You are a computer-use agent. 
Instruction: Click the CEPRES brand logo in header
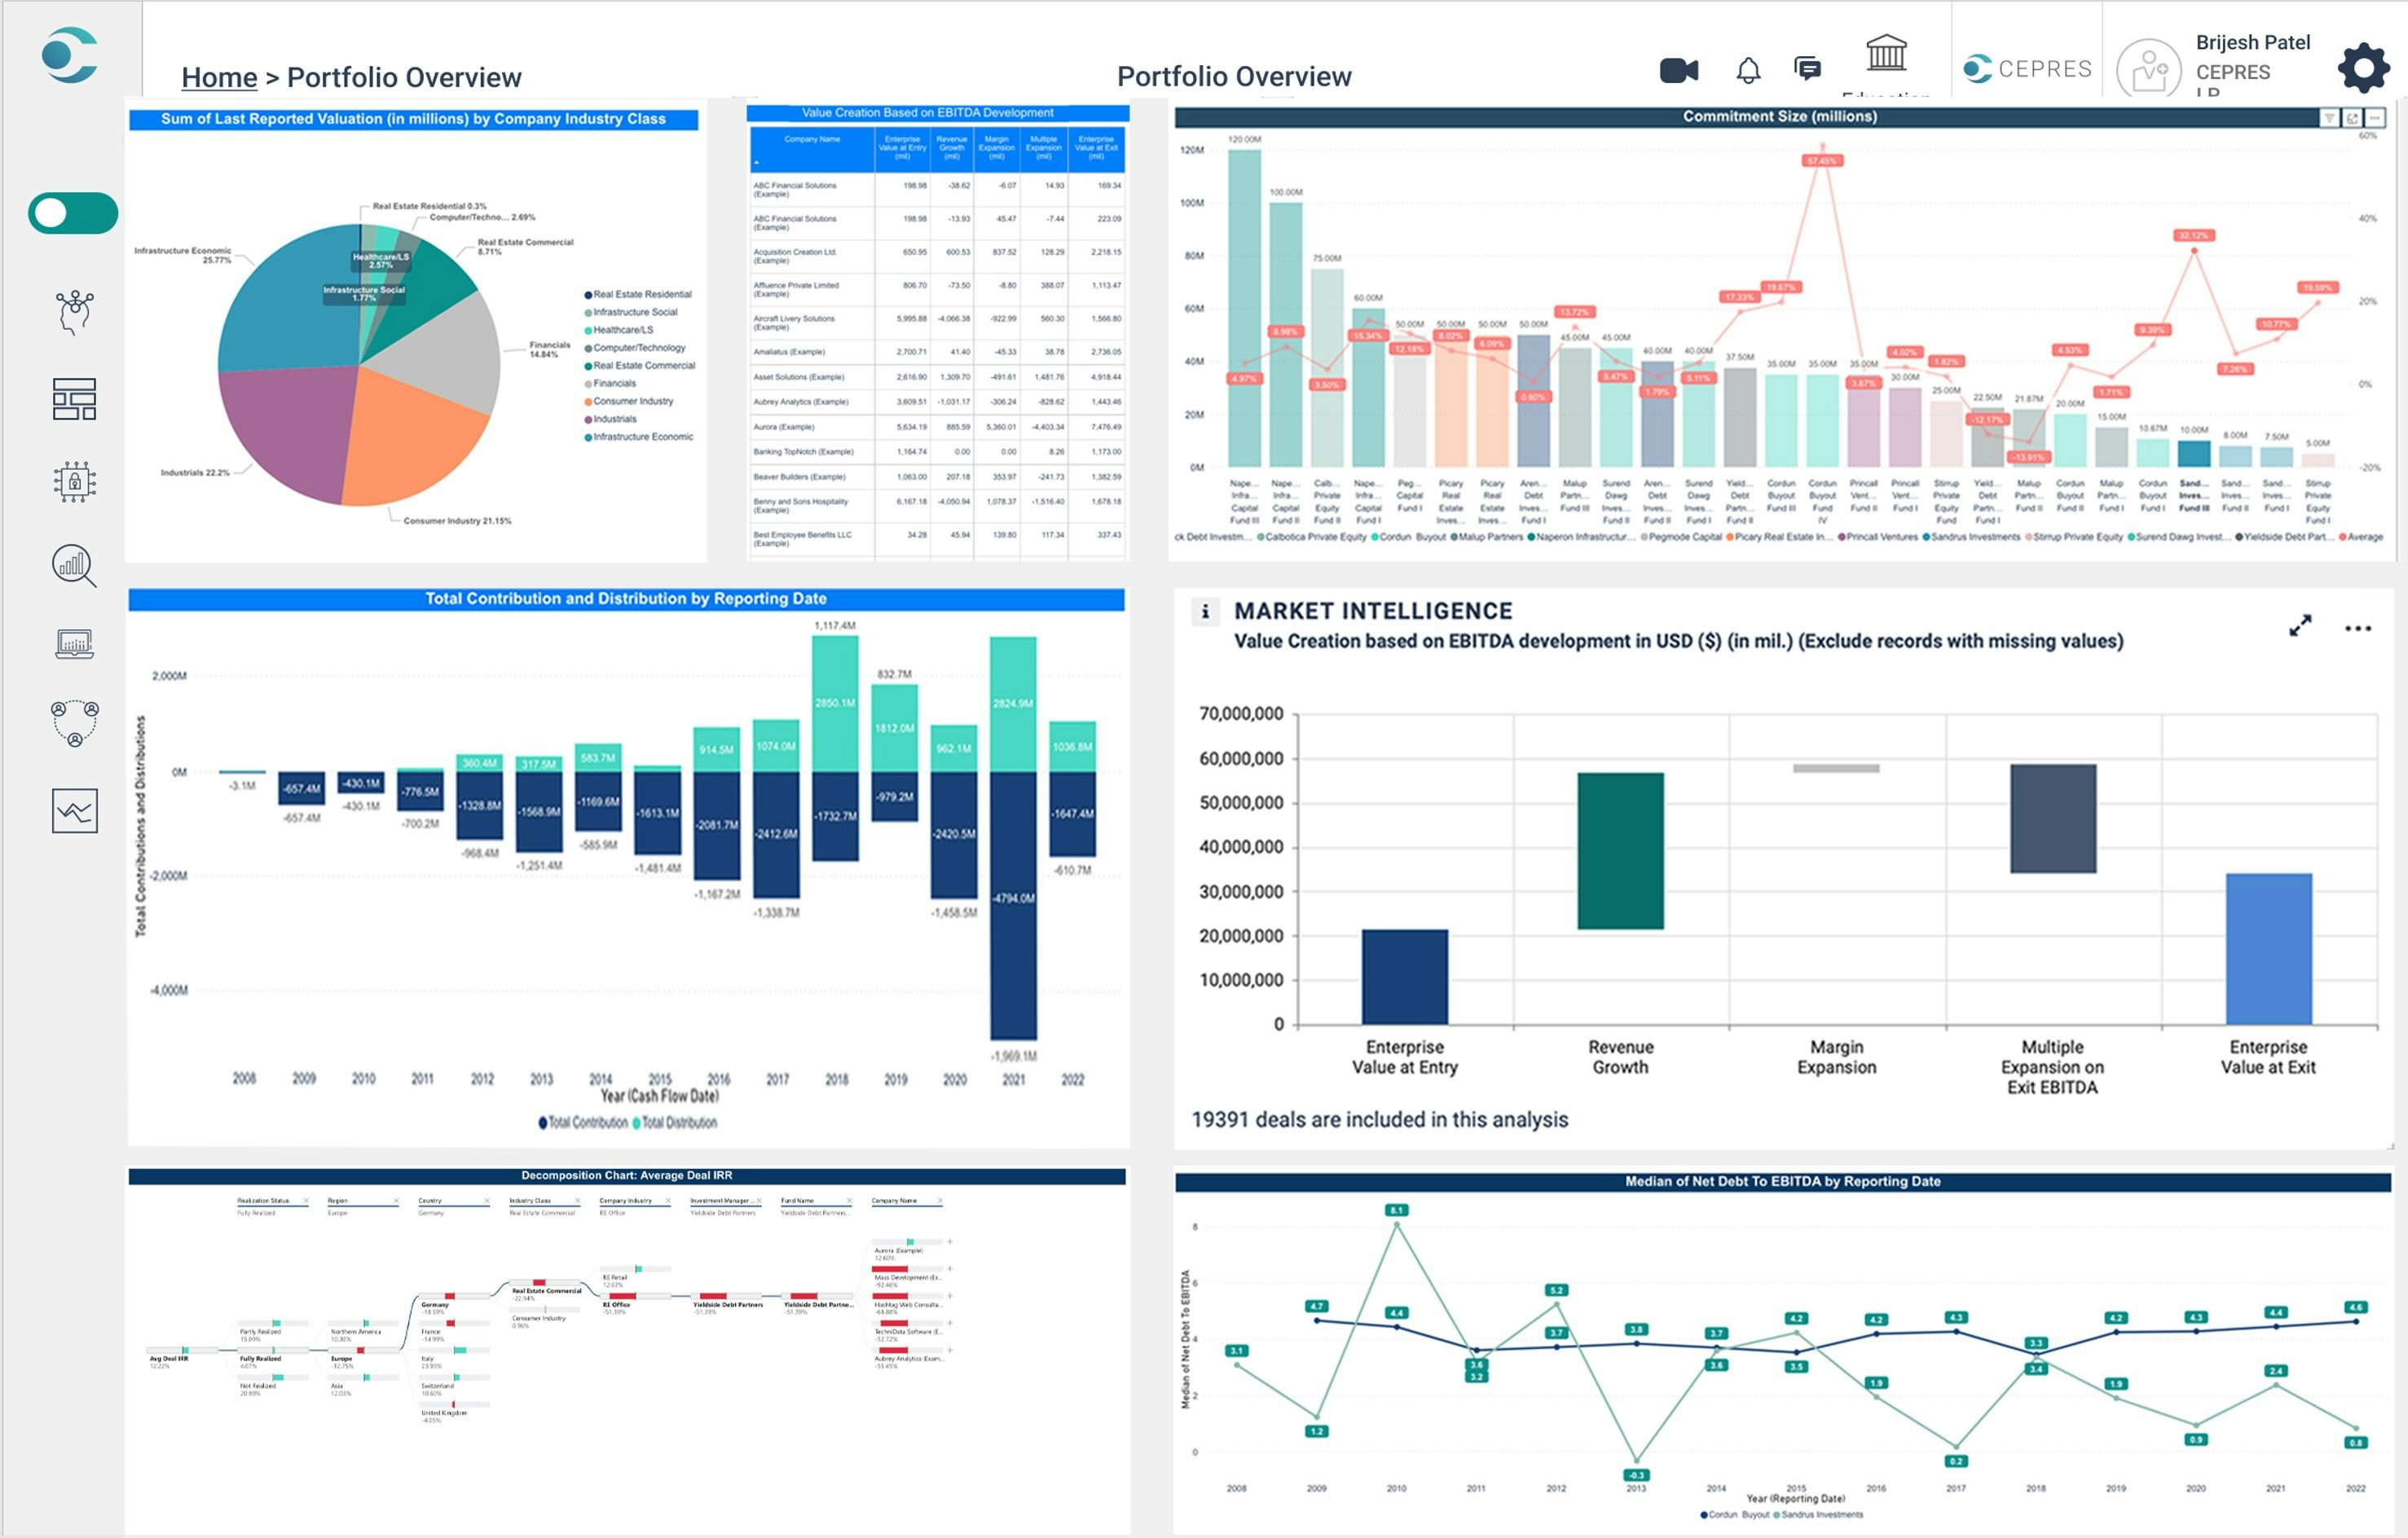coord(2027,68)
